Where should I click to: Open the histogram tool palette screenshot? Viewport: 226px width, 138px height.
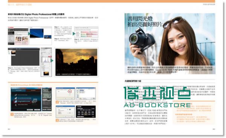46,62
